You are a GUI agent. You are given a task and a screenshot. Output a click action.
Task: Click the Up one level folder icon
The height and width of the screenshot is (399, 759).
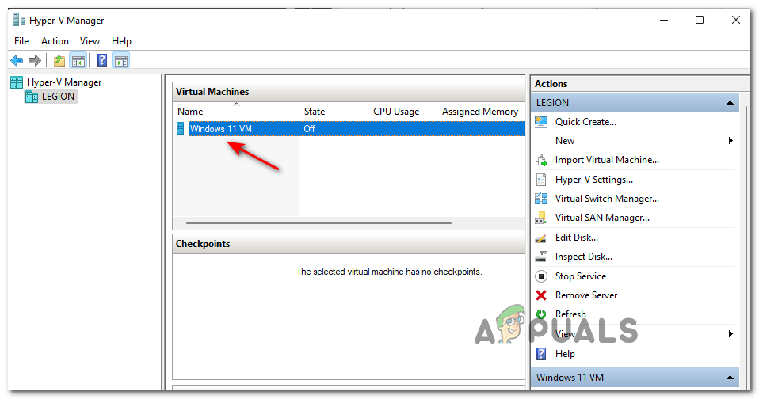coord(59,60)
